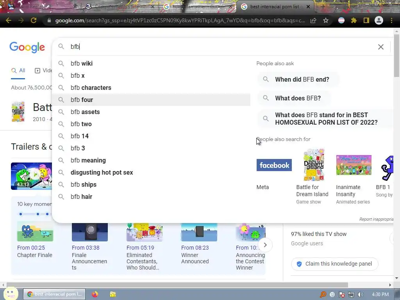Pick the 'bfb meaning' suggestion
Image resolution: width=400 pixels, height=300 pixels.
point(151,161)
